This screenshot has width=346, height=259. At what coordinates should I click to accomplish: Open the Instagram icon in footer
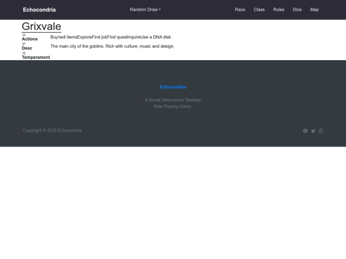[320, 131]
